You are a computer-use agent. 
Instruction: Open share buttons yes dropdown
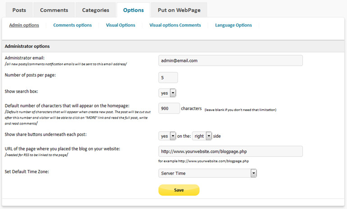[x=167, y=136]
